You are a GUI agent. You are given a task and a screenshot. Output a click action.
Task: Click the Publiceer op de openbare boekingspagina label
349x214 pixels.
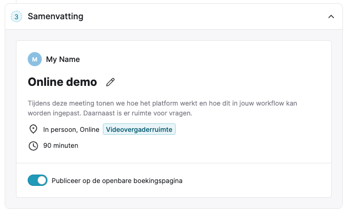click(117, 181)
